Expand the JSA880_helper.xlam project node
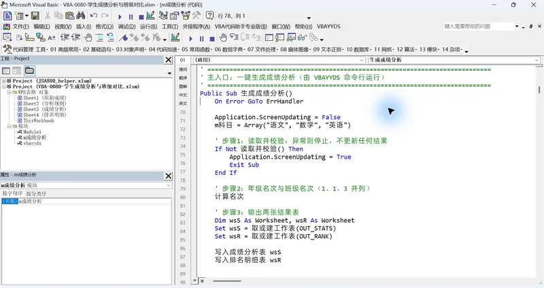This screenshot has height=288, width=544. coord(4,80)
